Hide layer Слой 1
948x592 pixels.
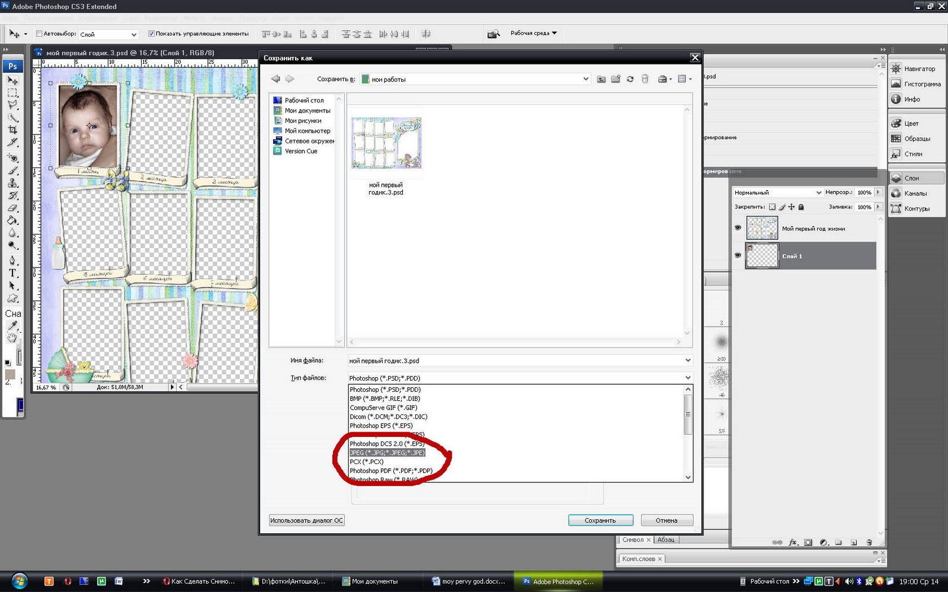tap(738, 256)
